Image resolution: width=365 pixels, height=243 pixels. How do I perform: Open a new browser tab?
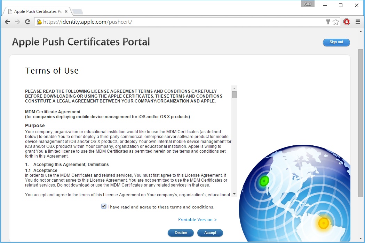tap(77, 12)
